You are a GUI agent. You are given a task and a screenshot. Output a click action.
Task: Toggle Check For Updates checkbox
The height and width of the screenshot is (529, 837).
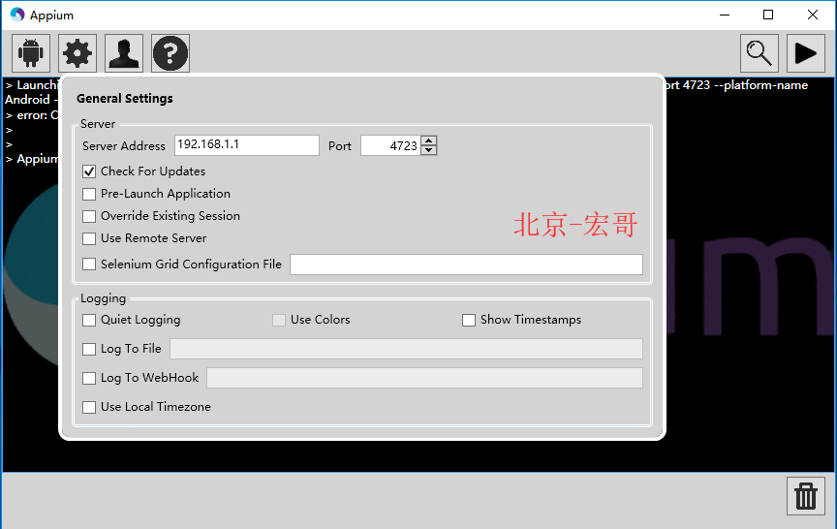coord(89,171)
